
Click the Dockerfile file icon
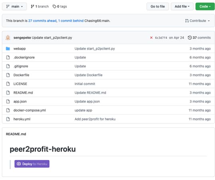[8, 75]
